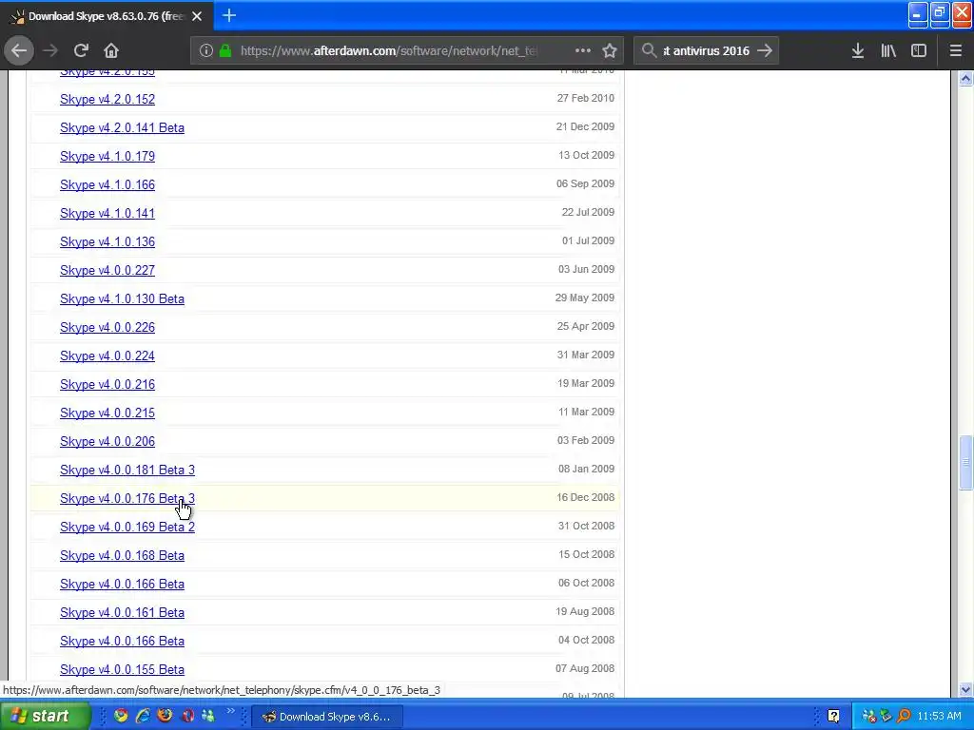
Task: Click the date 04 Oct 2008
Action: click(x=586, y=640)
